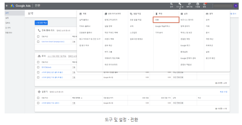Open 애셋 라이브러리 menu item
The width and height of the screenshot is (242, 125).
(x=111, y=65)
